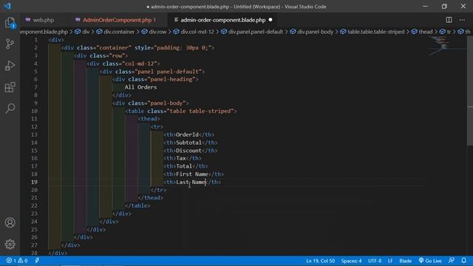Place cursor in 'All Orders' text
Screen dimensions: 473x266
pyautogui.click(x=140, y=87)
